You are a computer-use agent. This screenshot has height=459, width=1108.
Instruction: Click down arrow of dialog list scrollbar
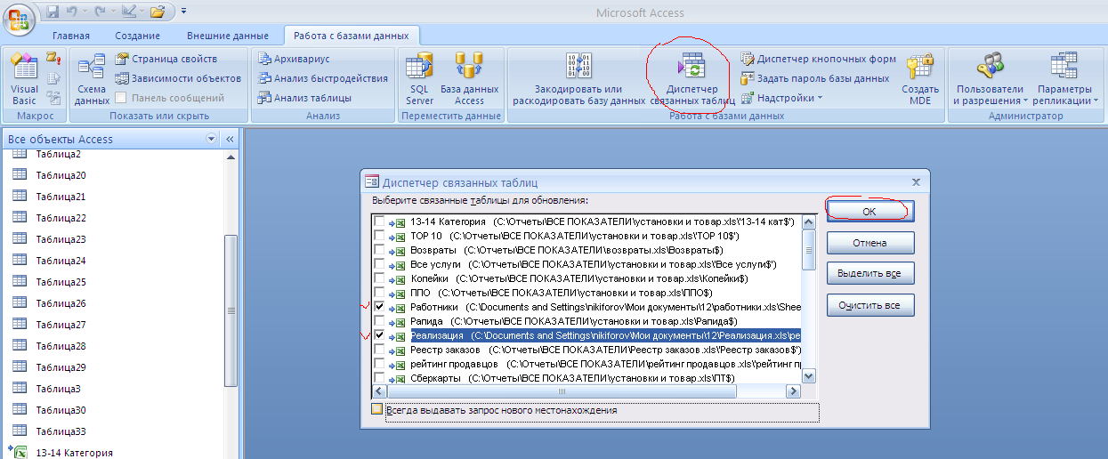(x=808, y=377)
